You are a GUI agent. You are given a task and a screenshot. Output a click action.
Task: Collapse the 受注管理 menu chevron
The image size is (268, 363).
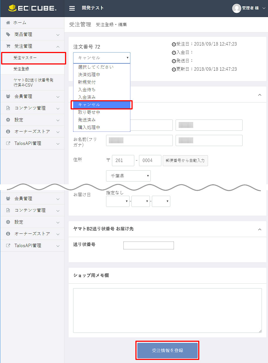pyautogui.click(x=58, y=47)
